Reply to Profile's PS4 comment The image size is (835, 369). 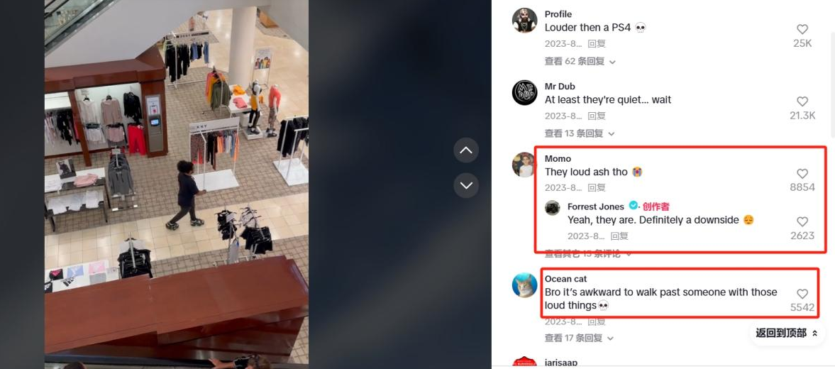click(x=597, y=44)
